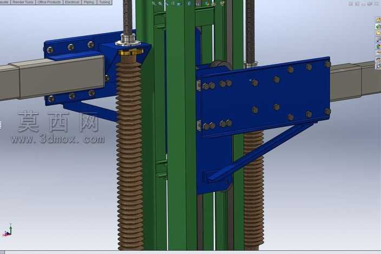Open the Custom Properties task pane tab

click(378, 53)
